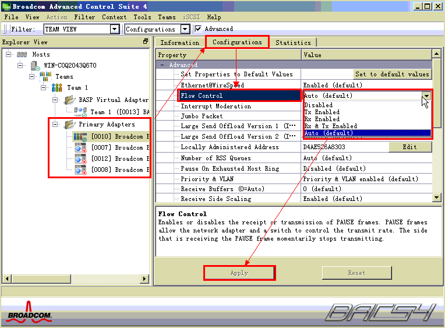This screenshot has height=328, width=445.
Task: Open the Filter TEAM VIEW dropdown
Action: 114,29
